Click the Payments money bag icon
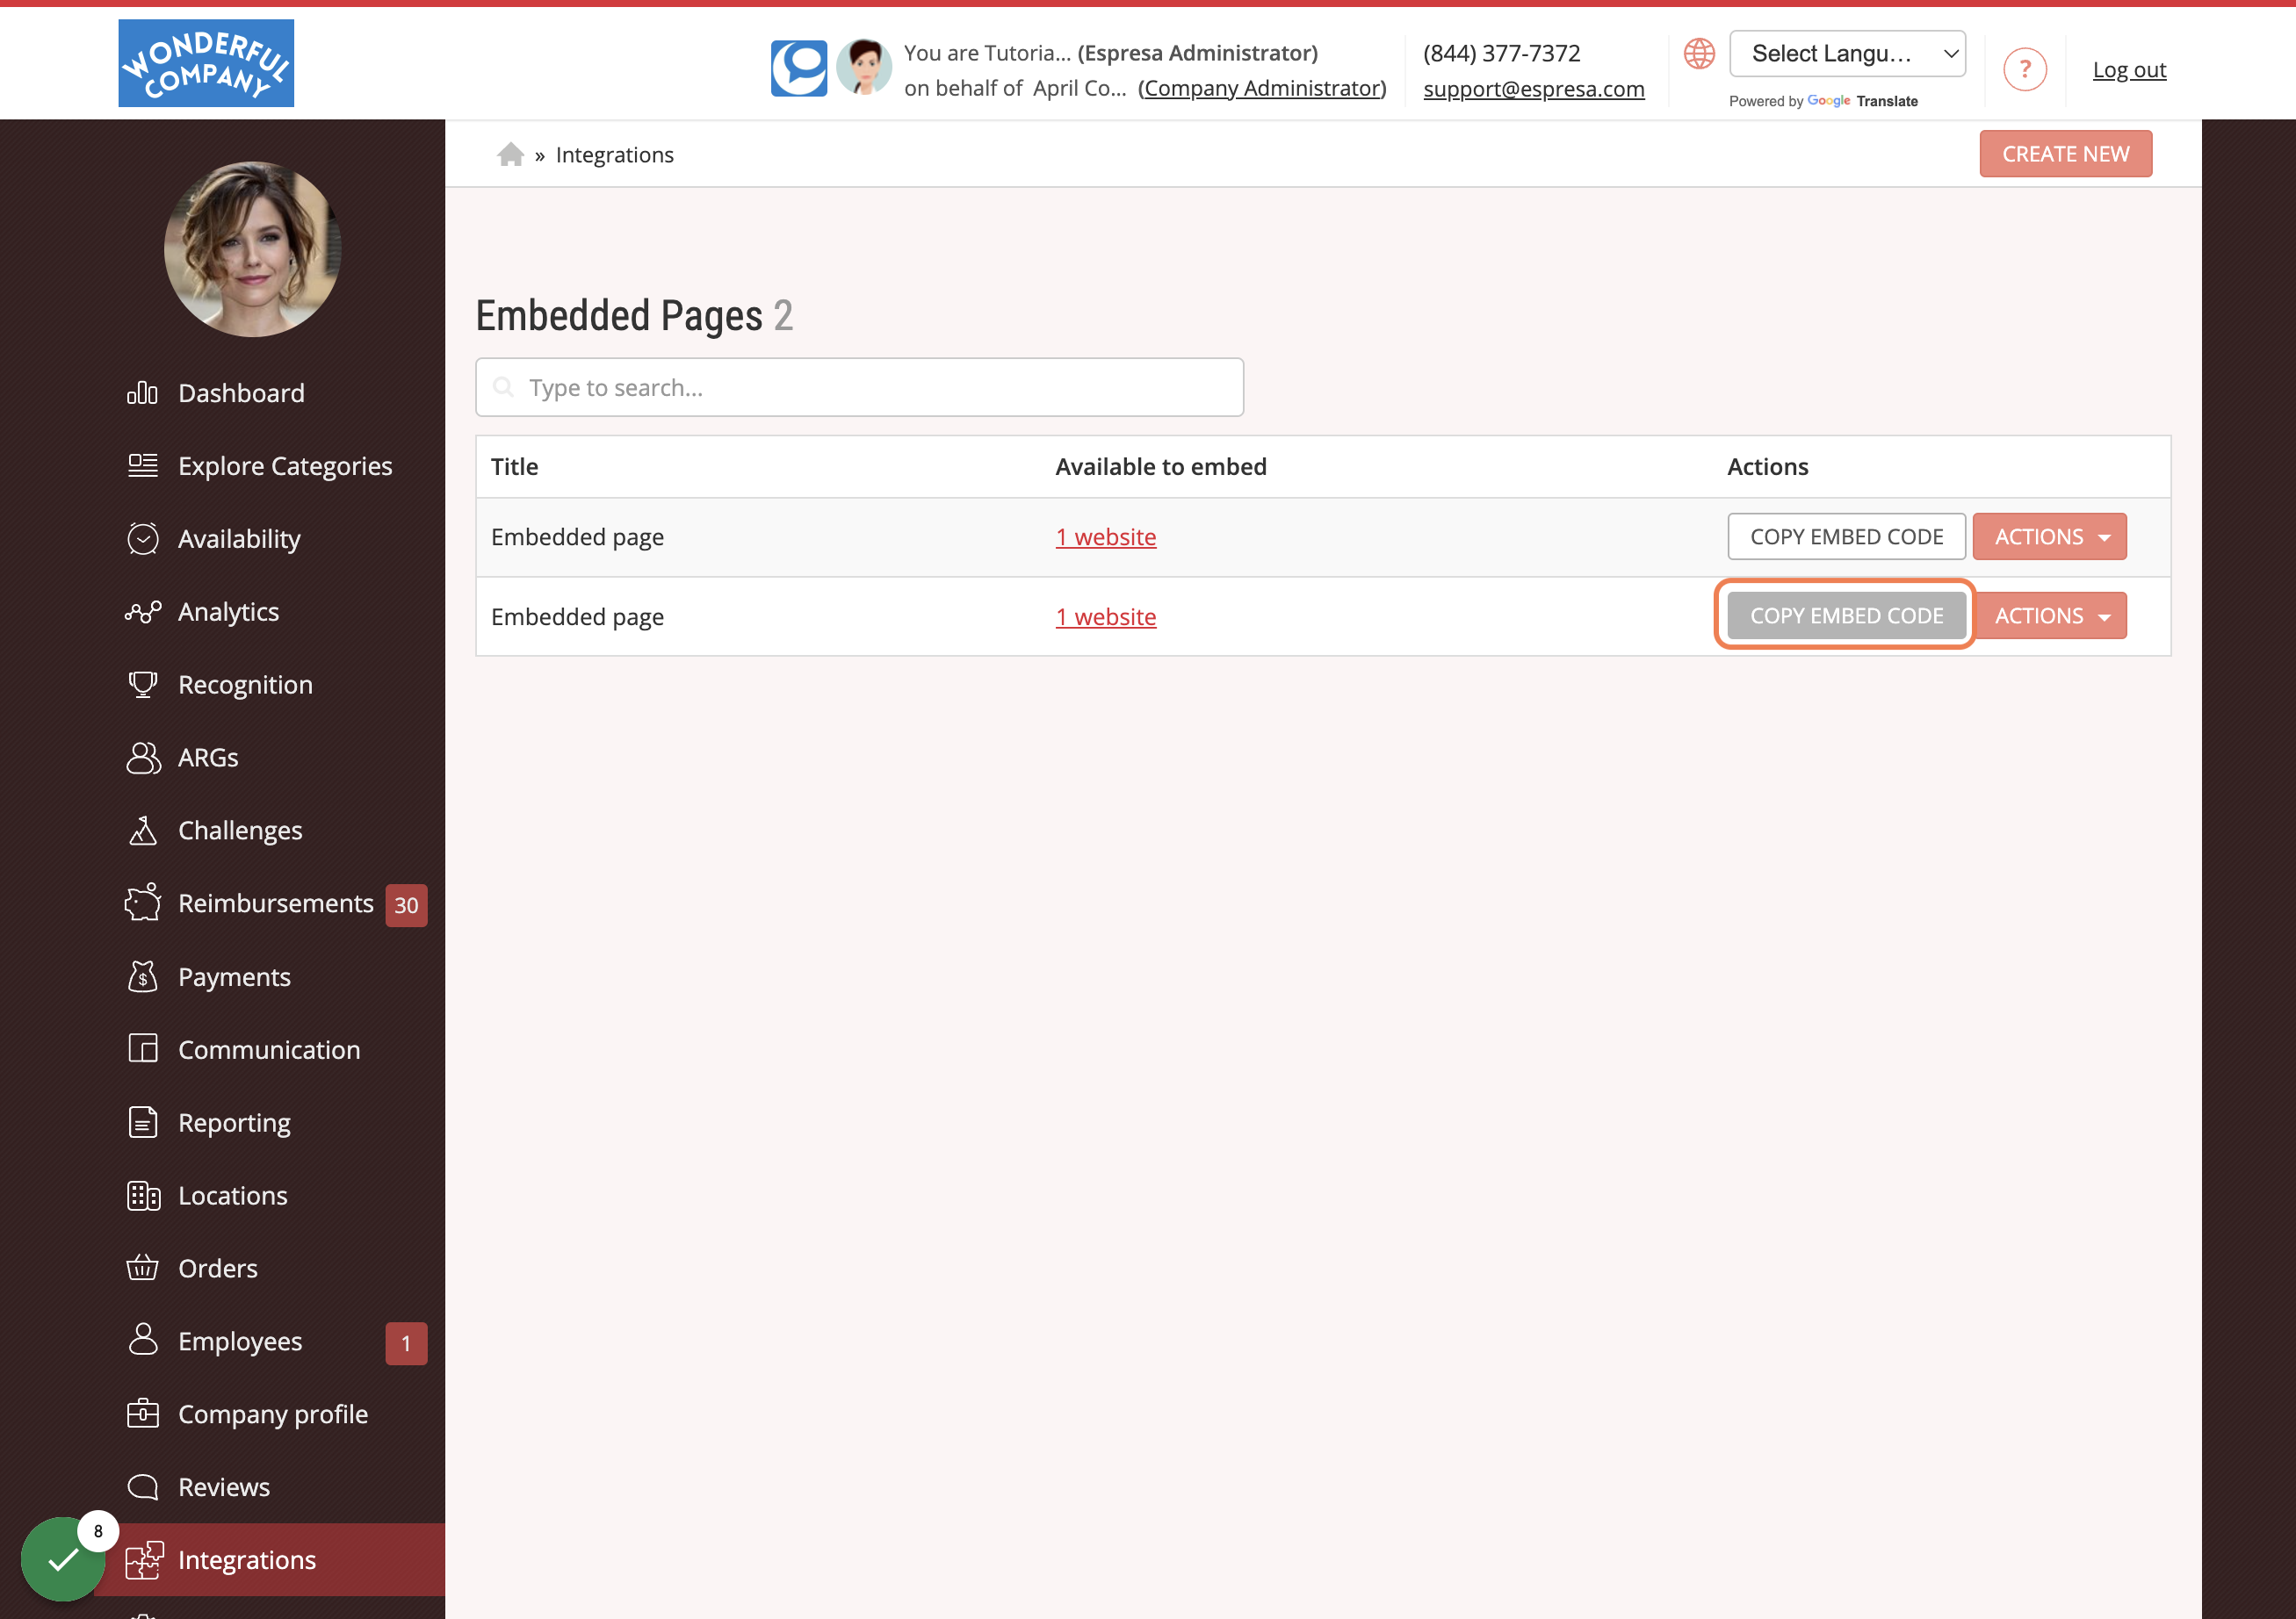Image resolution: width=2296 pixels, height=1619 pixels. tap(142, 976)
